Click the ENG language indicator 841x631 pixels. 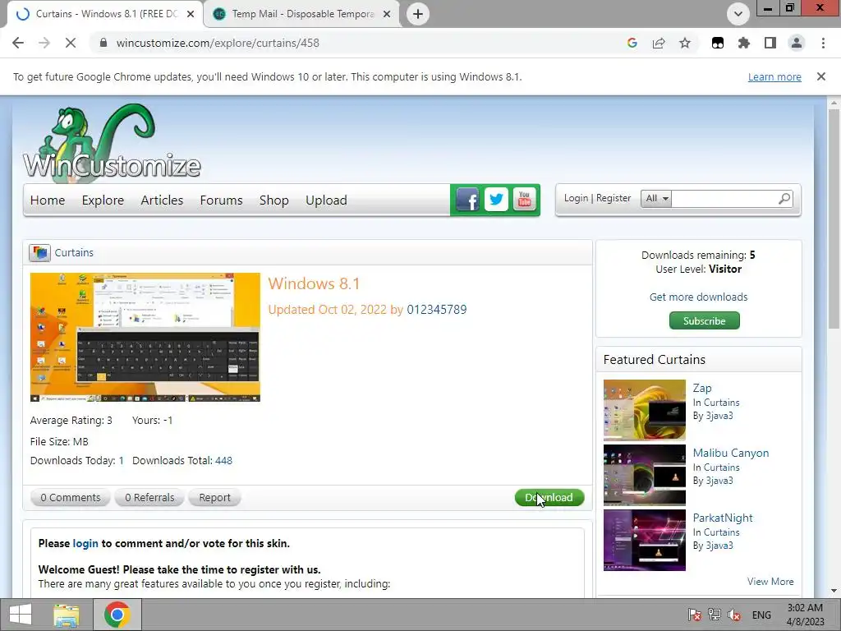pyautogui.click(x=761, y=615)
